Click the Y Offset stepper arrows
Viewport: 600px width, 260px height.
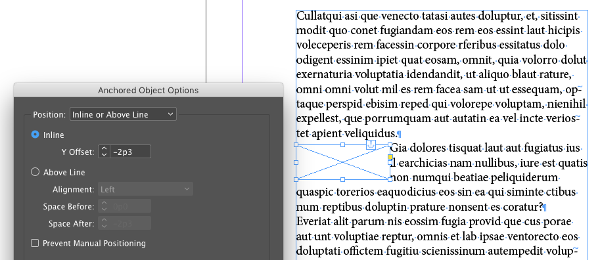coord(104,152)
